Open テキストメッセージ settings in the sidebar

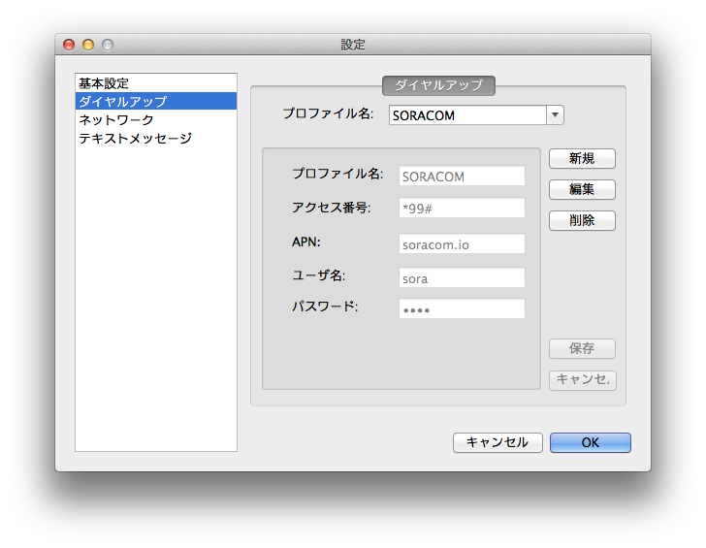click(x=156, y=139)
